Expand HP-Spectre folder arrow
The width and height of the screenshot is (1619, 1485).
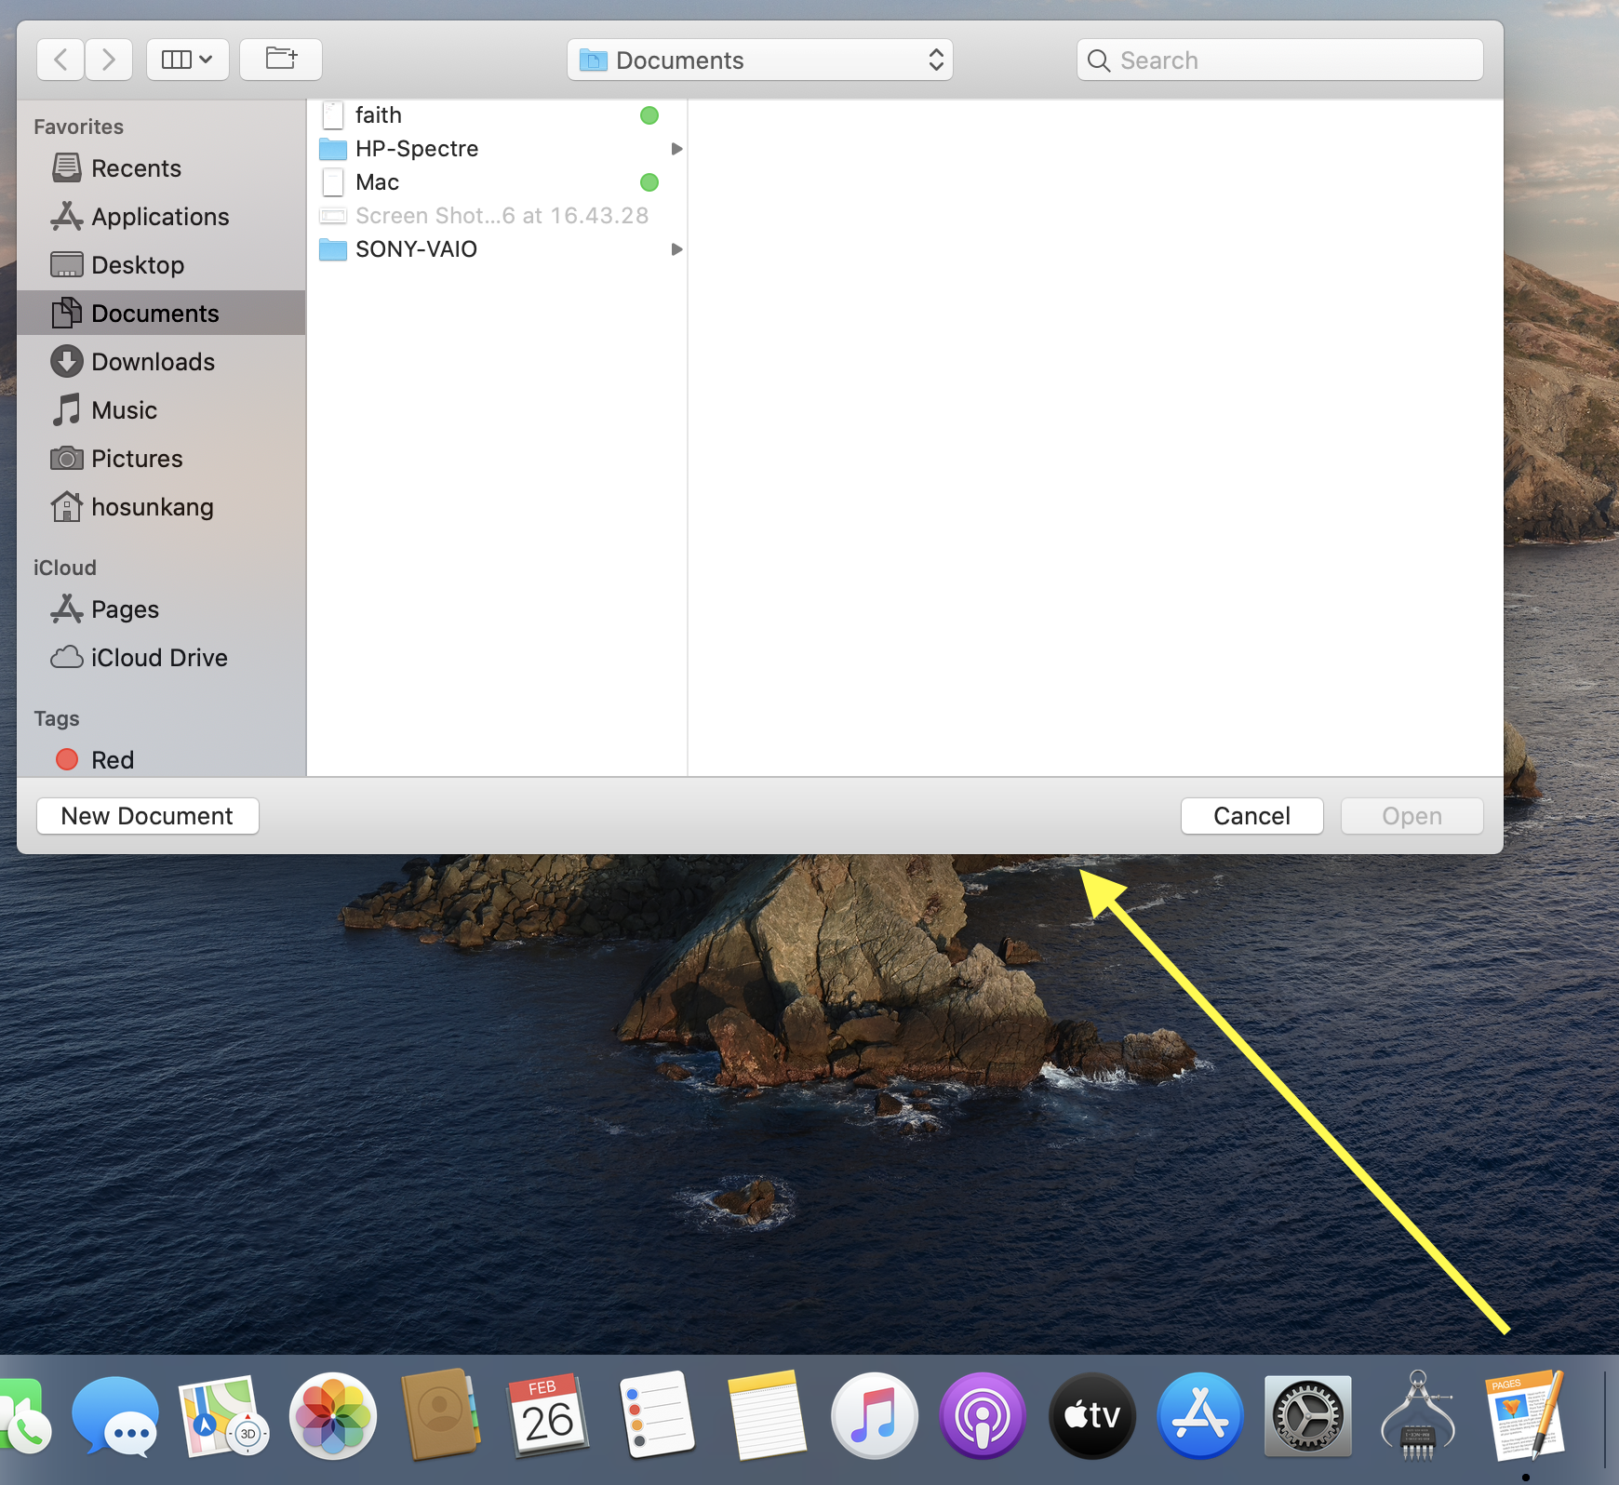(676, 149)
